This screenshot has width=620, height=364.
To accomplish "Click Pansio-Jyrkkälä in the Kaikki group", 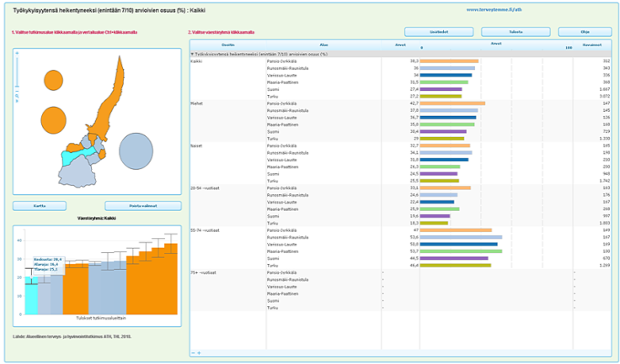I will click(282, 61).
